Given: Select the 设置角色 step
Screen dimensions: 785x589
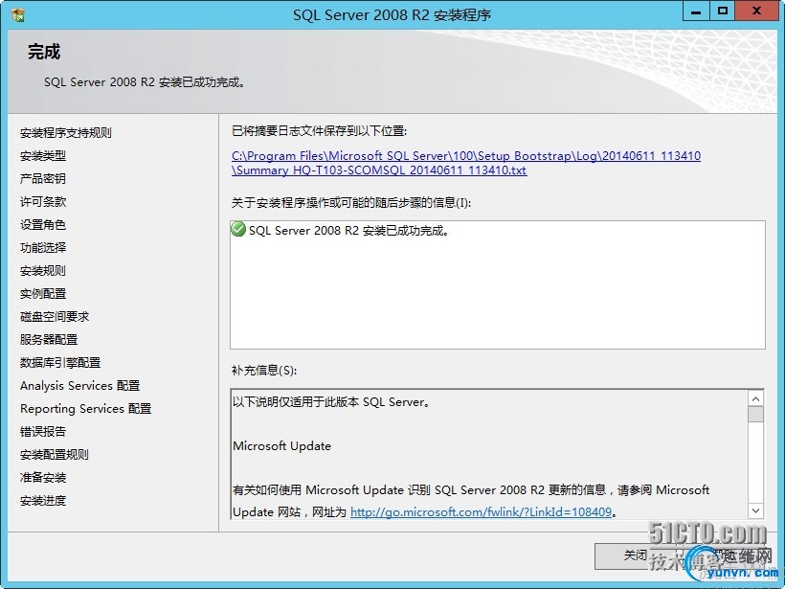Looking at the screenshot, I should (43, 225).
